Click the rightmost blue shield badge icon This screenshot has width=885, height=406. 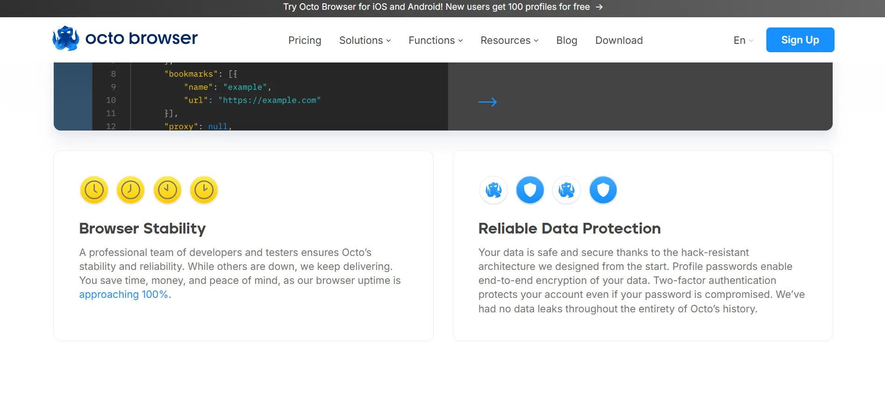tap(603, 190)
